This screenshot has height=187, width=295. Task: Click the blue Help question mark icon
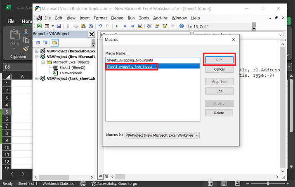pos(181,26)
